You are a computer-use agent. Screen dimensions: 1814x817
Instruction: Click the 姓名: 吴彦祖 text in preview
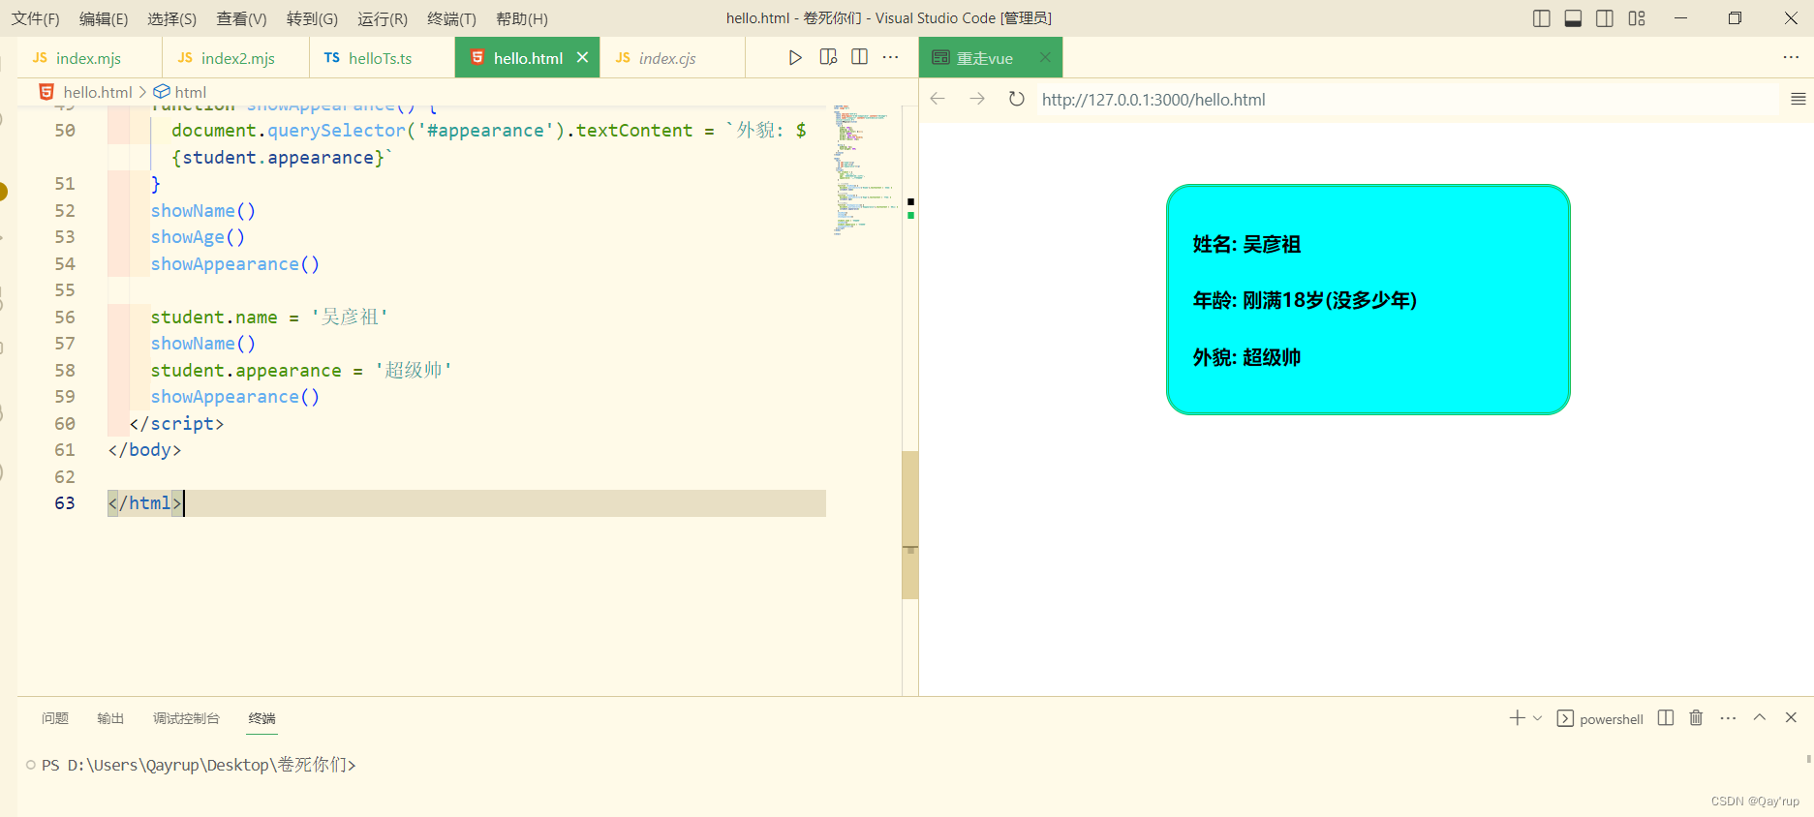click(1246, 244)
